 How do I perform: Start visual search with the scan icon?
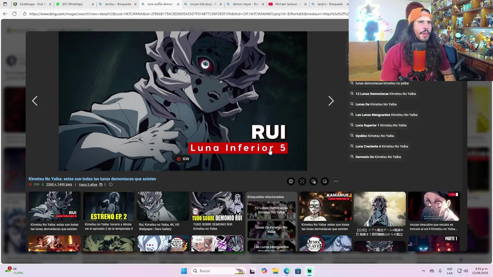pos(302,181)
